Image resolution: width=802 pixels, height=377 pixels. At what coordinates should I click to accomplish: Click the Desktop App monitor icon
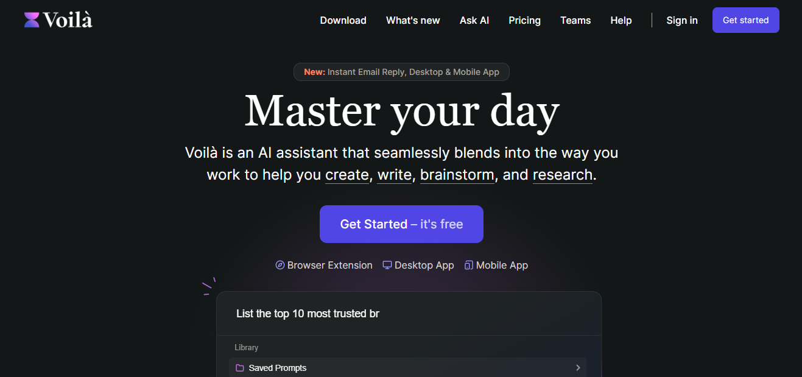[387, 265]
